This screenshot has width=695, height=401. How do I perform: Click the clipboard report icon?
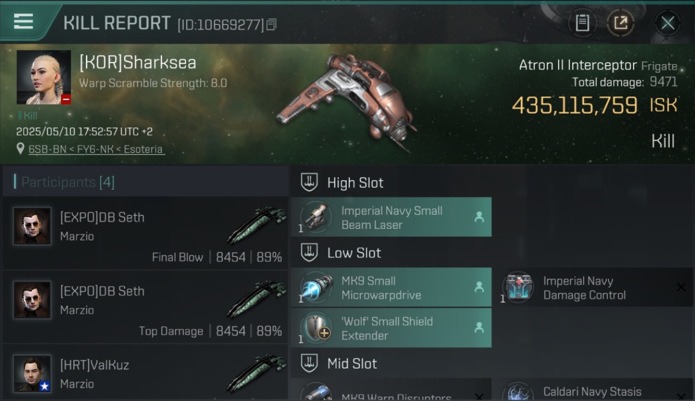[582, 23]
